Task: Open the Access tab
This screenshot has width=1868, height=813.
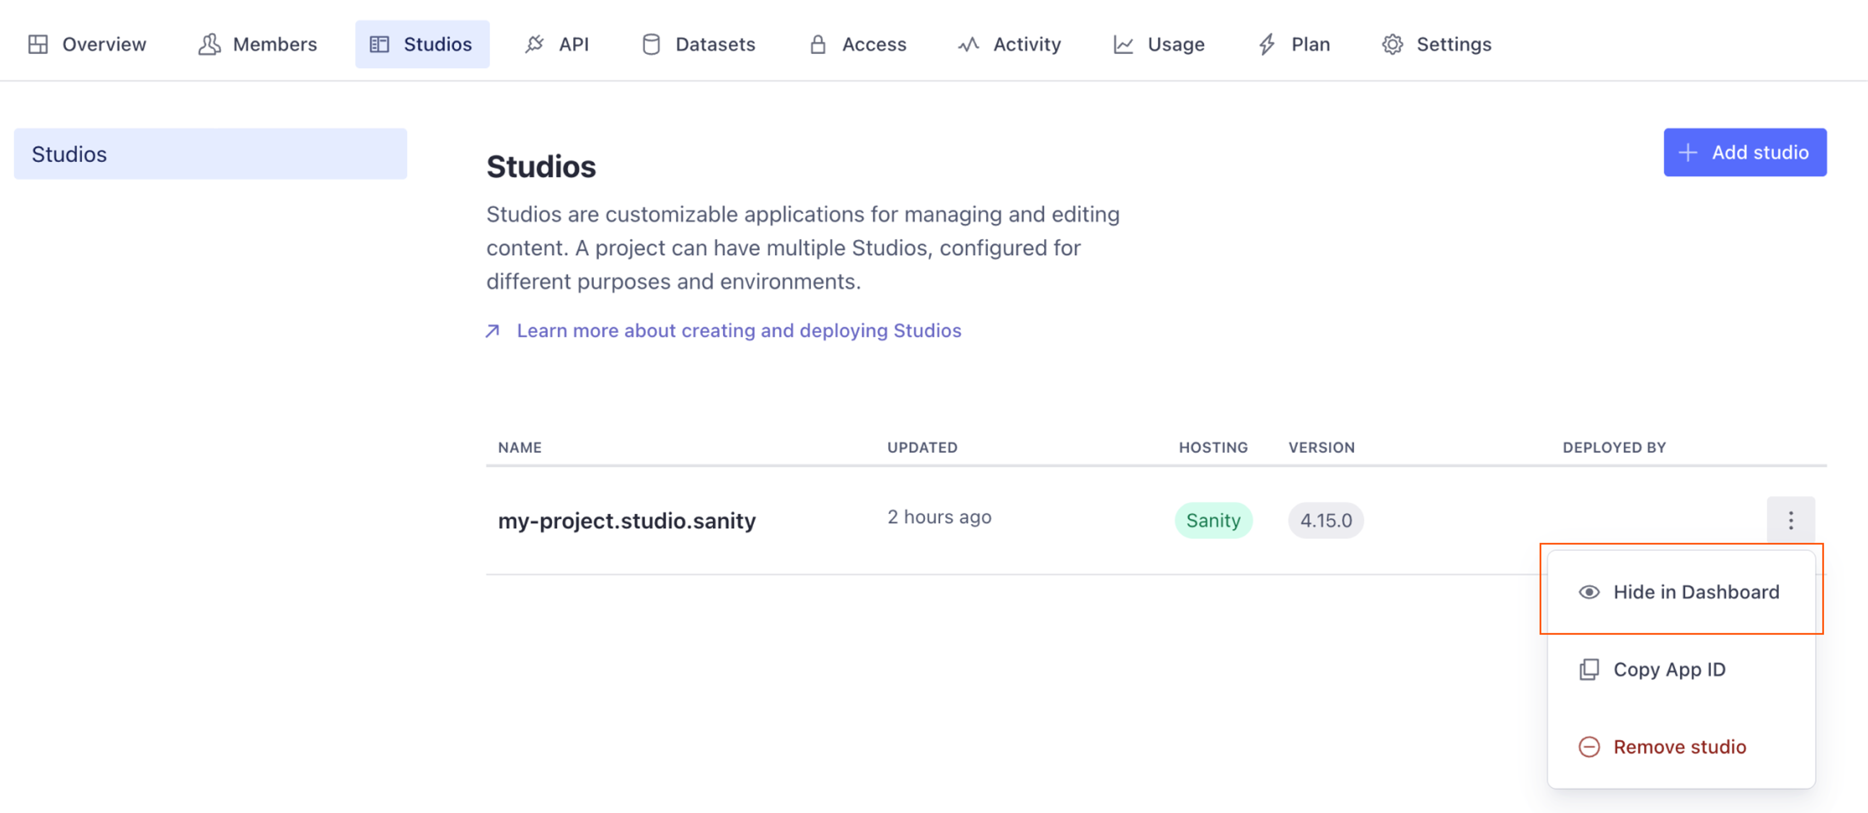Action: (858, 44)
